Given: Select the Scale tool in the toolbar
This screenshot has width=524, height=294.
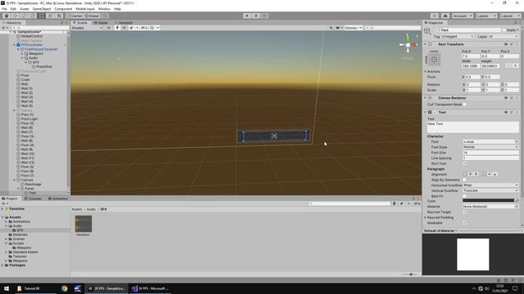Looking at the screenshot, I should coord(33,16).
